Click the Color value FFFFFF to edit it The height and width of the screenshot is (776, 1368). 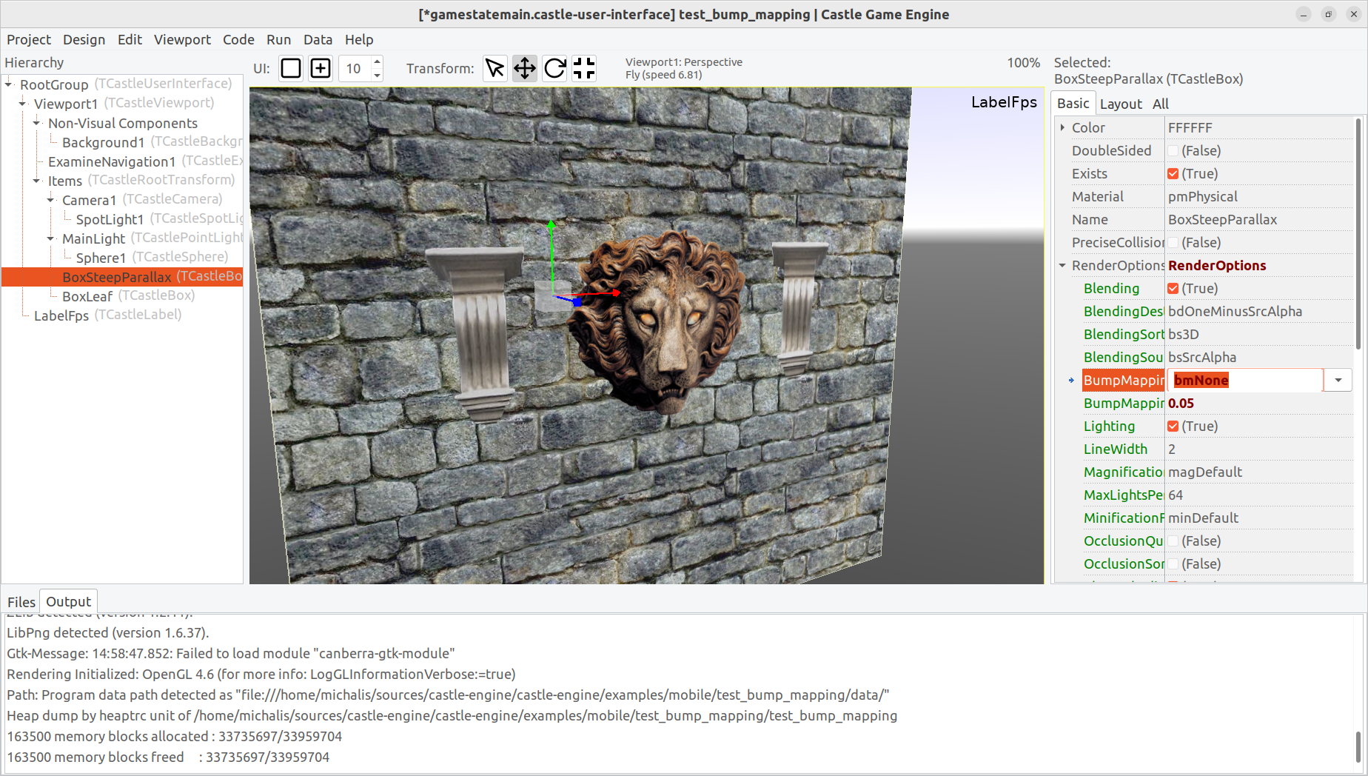1190,127
